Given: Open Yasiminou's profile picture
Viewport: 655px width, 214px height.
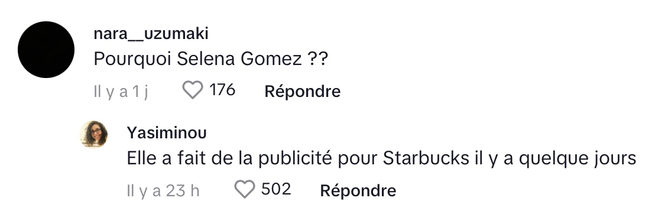Looking at the screenshot, I should [x=93, y=134].
